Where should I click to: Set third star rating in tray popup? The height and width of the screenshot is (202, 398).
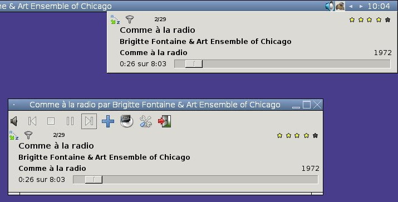tap(369, 20)
